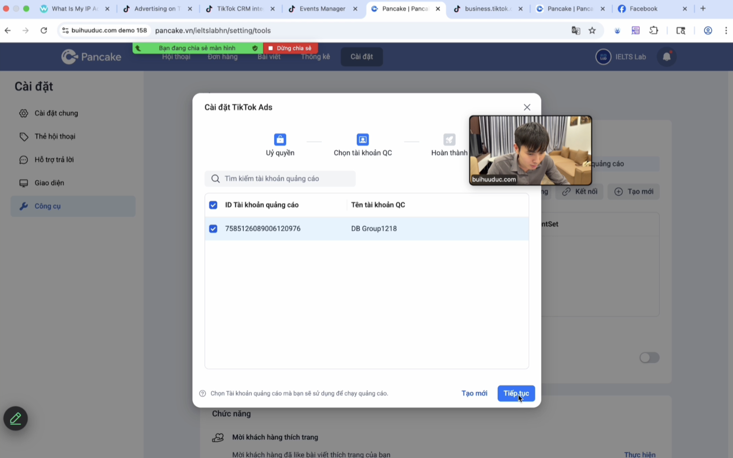Click the Tiếp tục button
Viewport: 733px width, 458px height.
(x=516, y=393)
